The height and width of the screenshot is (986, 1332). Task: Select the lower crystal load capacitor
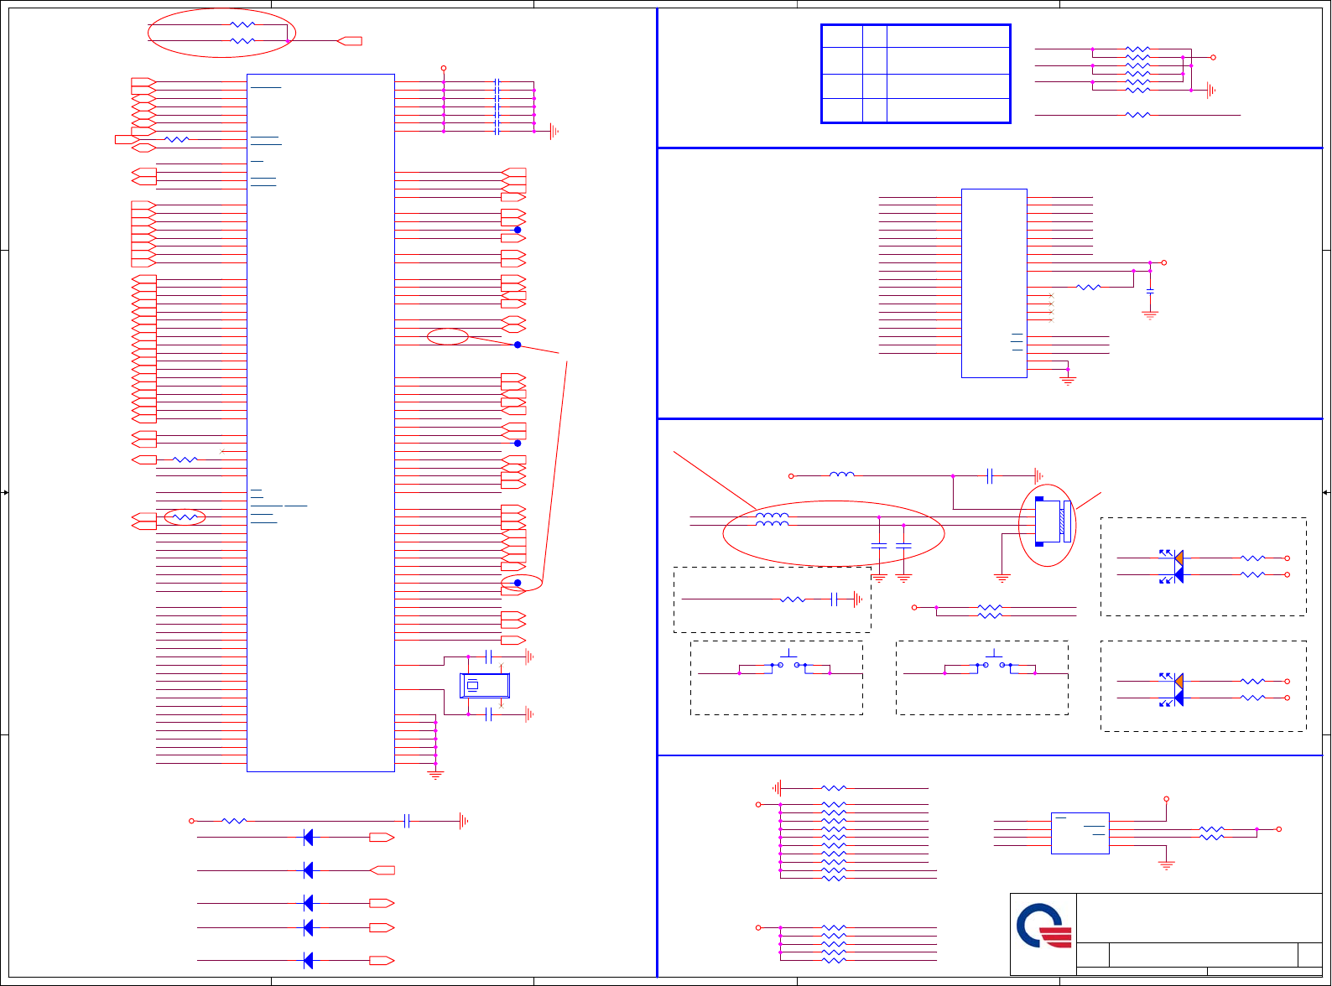[488, 714]
